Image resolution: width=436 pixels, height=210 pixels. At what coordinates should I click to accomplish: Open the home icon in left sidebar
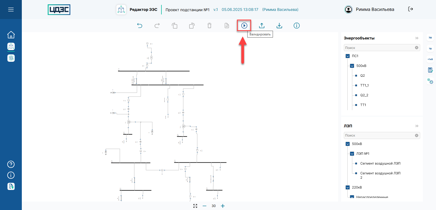(11, 35)
